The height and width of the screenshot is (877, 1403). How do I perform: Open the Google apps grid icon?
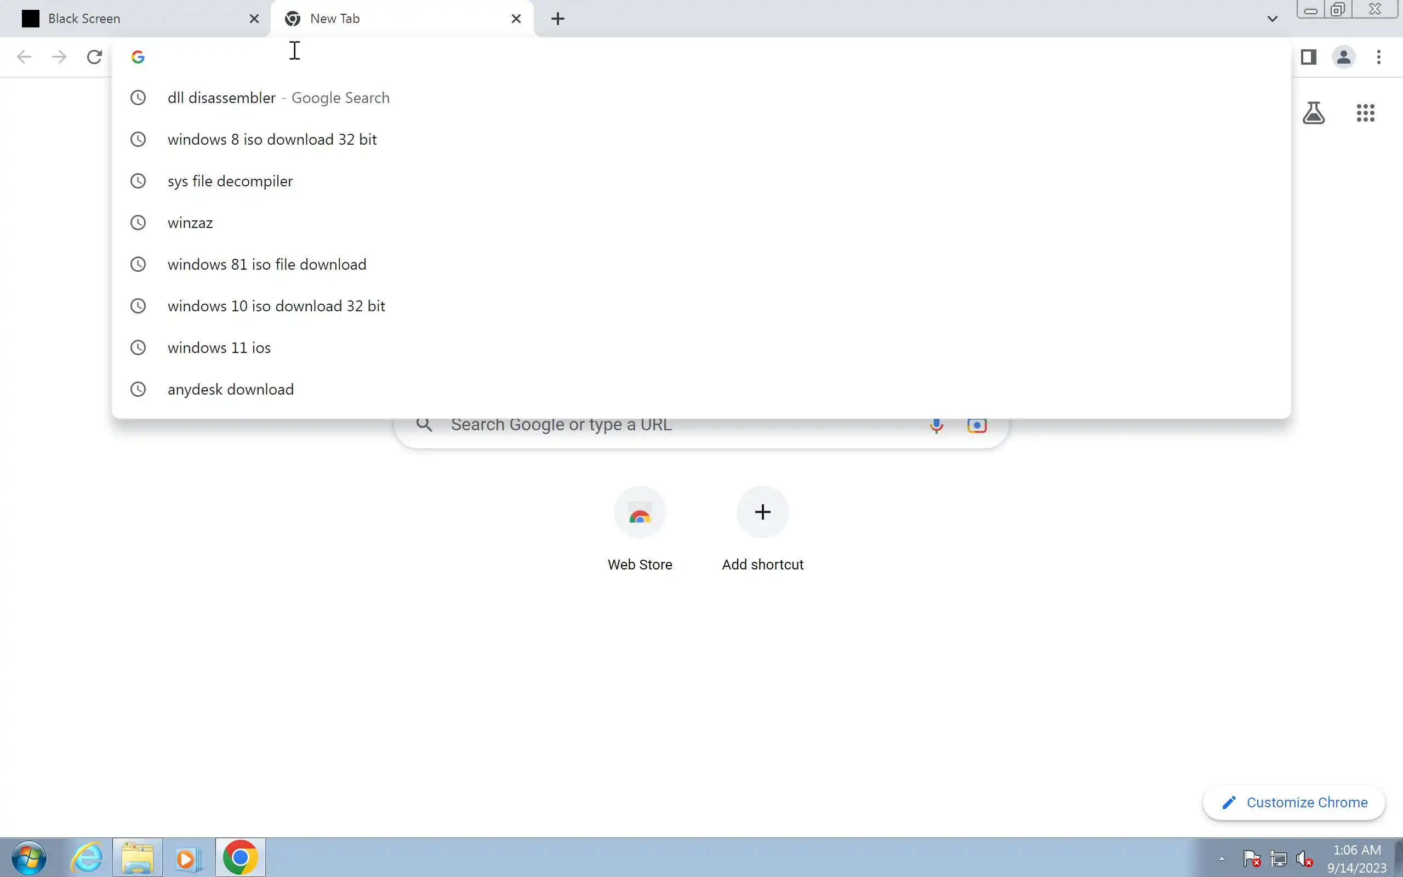click(x=1365, y=113)
